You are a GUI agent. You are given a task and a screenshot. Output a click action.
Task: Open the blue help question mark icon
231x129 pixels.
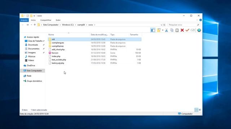201,20
